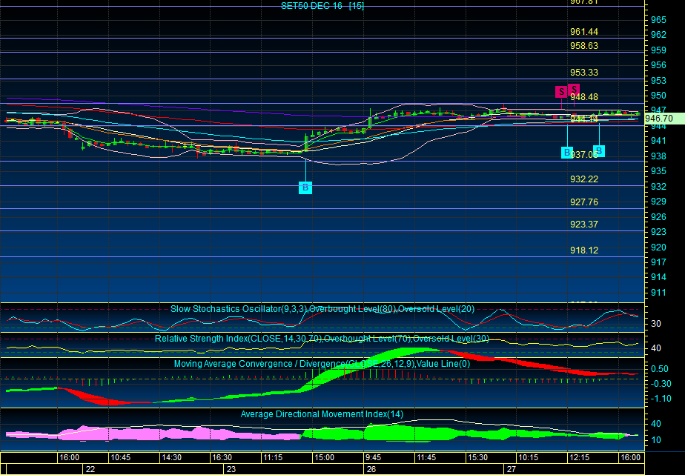Click the B marker beside the 937.05 label
This screenshot has width=685, height=475.
[566, 153]
